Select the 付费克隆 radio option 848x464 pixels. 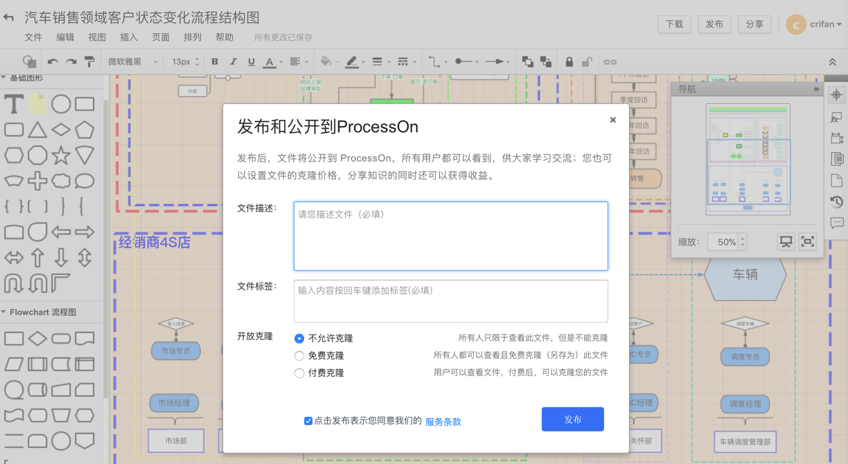tap(299, 373)
